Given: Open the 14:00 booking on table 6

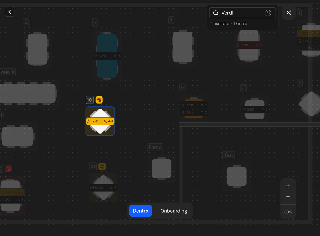Looking at the screenshot, I should pos(193,112).
